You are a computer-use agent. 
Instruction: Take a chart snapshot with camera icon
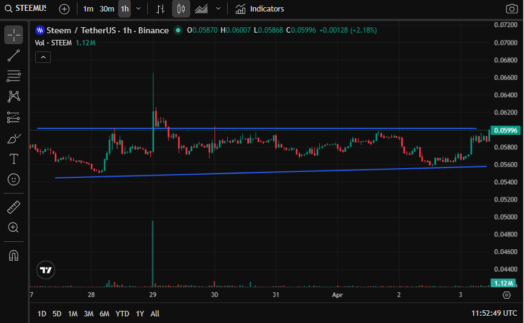coord(512,9)
